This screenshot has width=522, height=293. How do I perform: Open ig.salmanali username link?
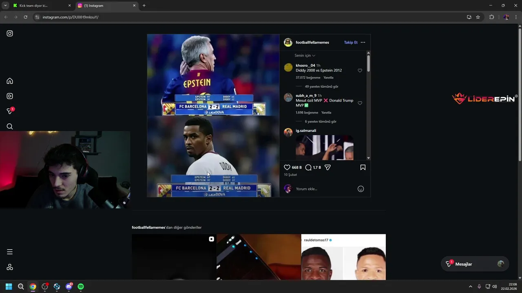(306, 131)
